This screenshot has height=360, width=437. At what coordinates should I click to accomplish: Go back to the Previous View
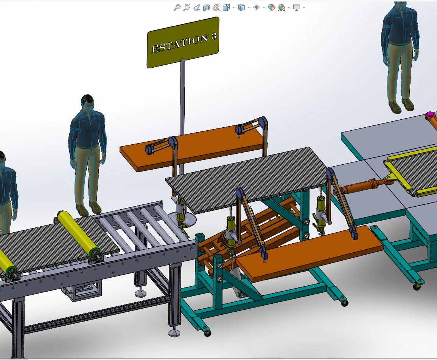[x=197, y=8]
